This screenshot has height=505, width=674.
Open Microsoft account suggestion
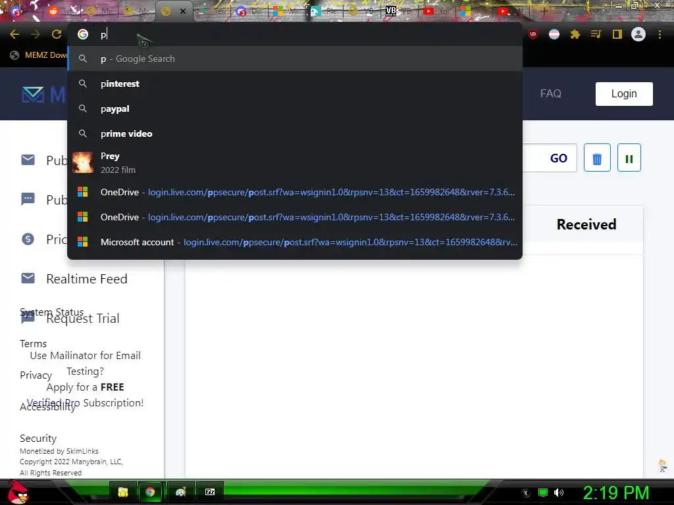tap(295, 242)
